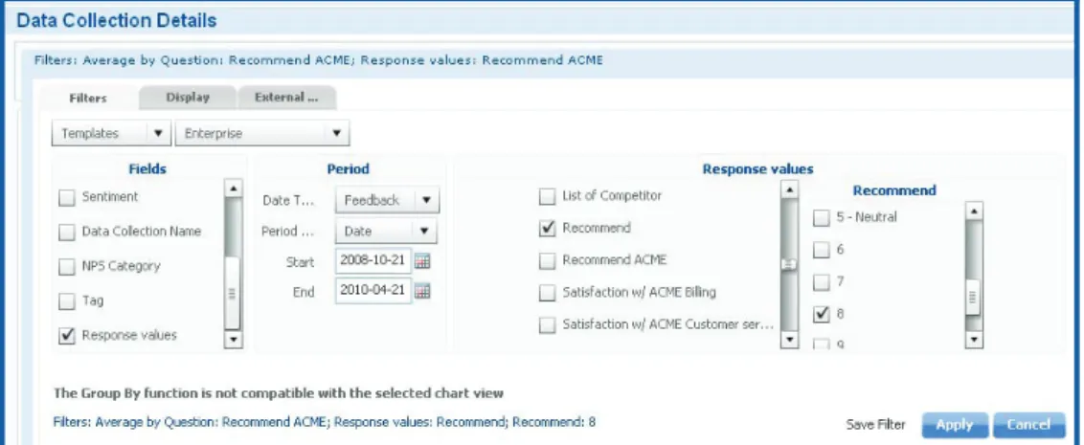Screen dimensions: 1084x445
Task: Click the Group By incompatibility message
Action: (x=279, y=393)
